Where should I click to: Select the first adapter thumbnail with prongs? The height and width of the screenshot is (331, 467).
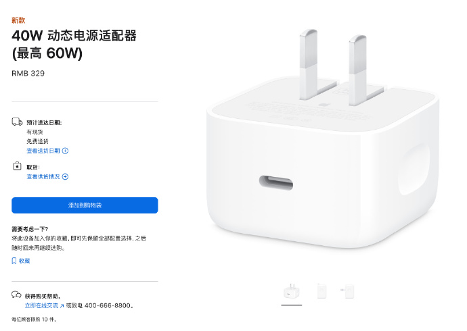pos(292,291)
